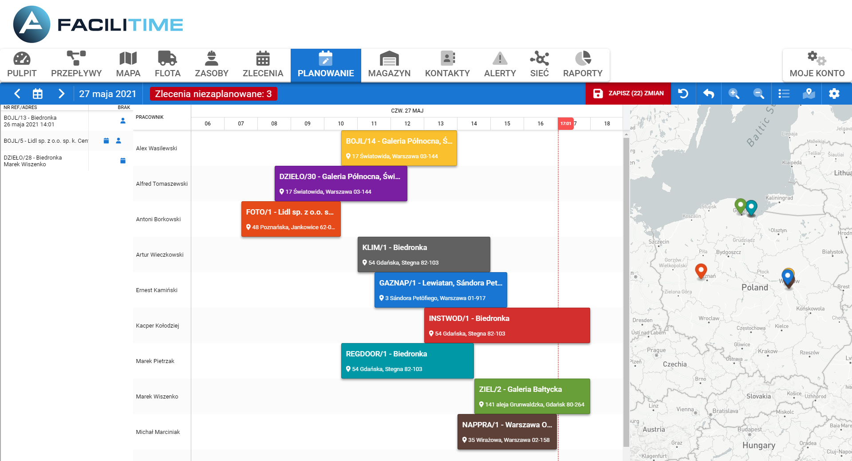This screenshot has height=461, width=852.
Task: Click the calendar icon on DZIEŁO/28 row
Action: [123, 160]
